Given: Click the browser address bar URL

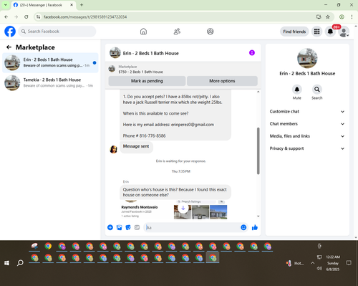Looking at the screenshot, I should [85, 17].
